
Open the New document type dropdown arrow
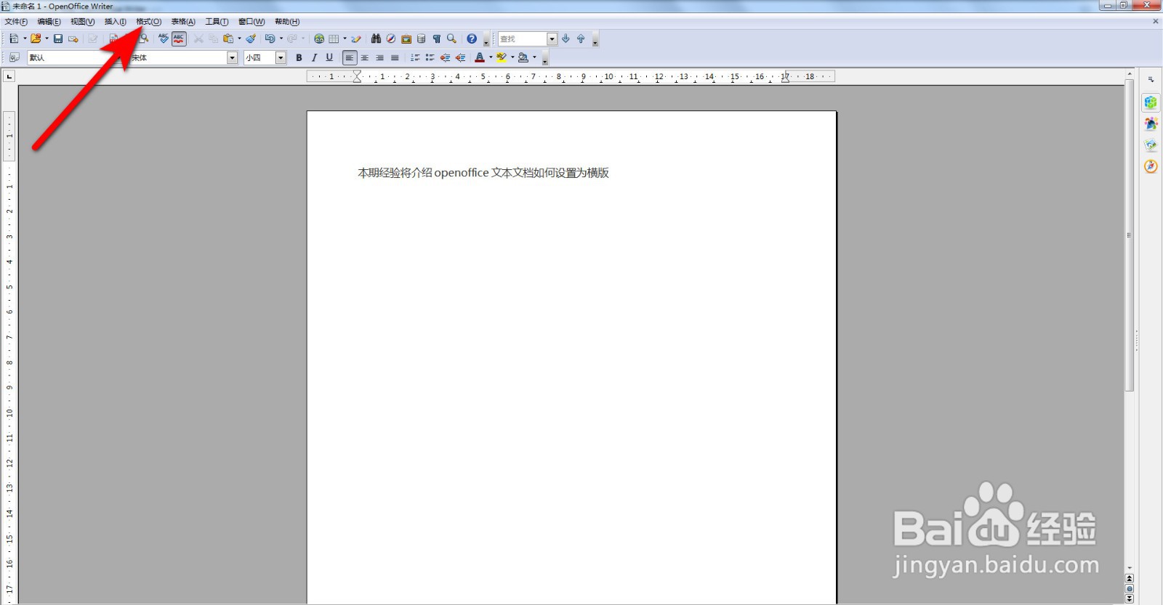pyautogui.click(x=25, y=38)
